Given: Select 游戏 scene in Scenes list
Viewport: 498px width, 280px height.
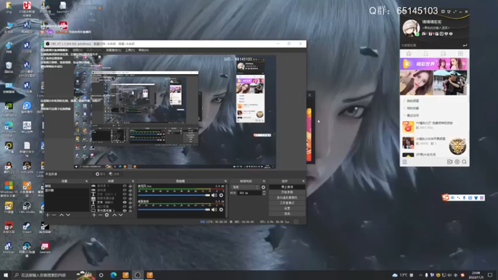Looking at the screenshot, I should click(67, 186).
